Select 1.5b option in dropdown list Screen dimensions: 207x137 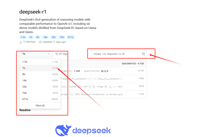pyautogui.click(x=40, y=62)
